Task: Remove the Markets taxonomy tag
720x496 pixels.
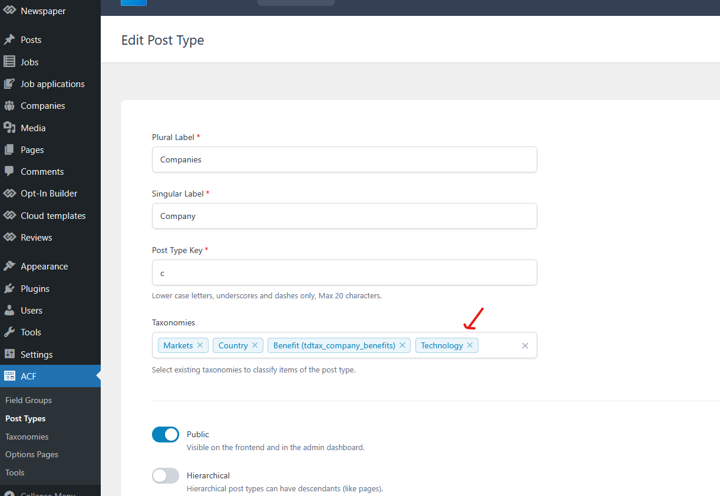Action: [x=200, y=345]
